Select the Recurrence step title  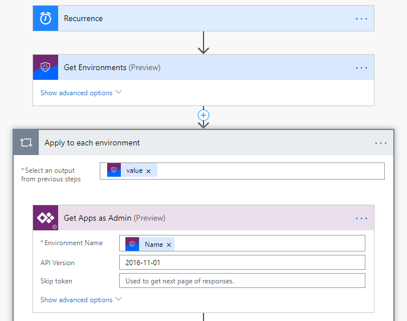click(x=83, y=18)
